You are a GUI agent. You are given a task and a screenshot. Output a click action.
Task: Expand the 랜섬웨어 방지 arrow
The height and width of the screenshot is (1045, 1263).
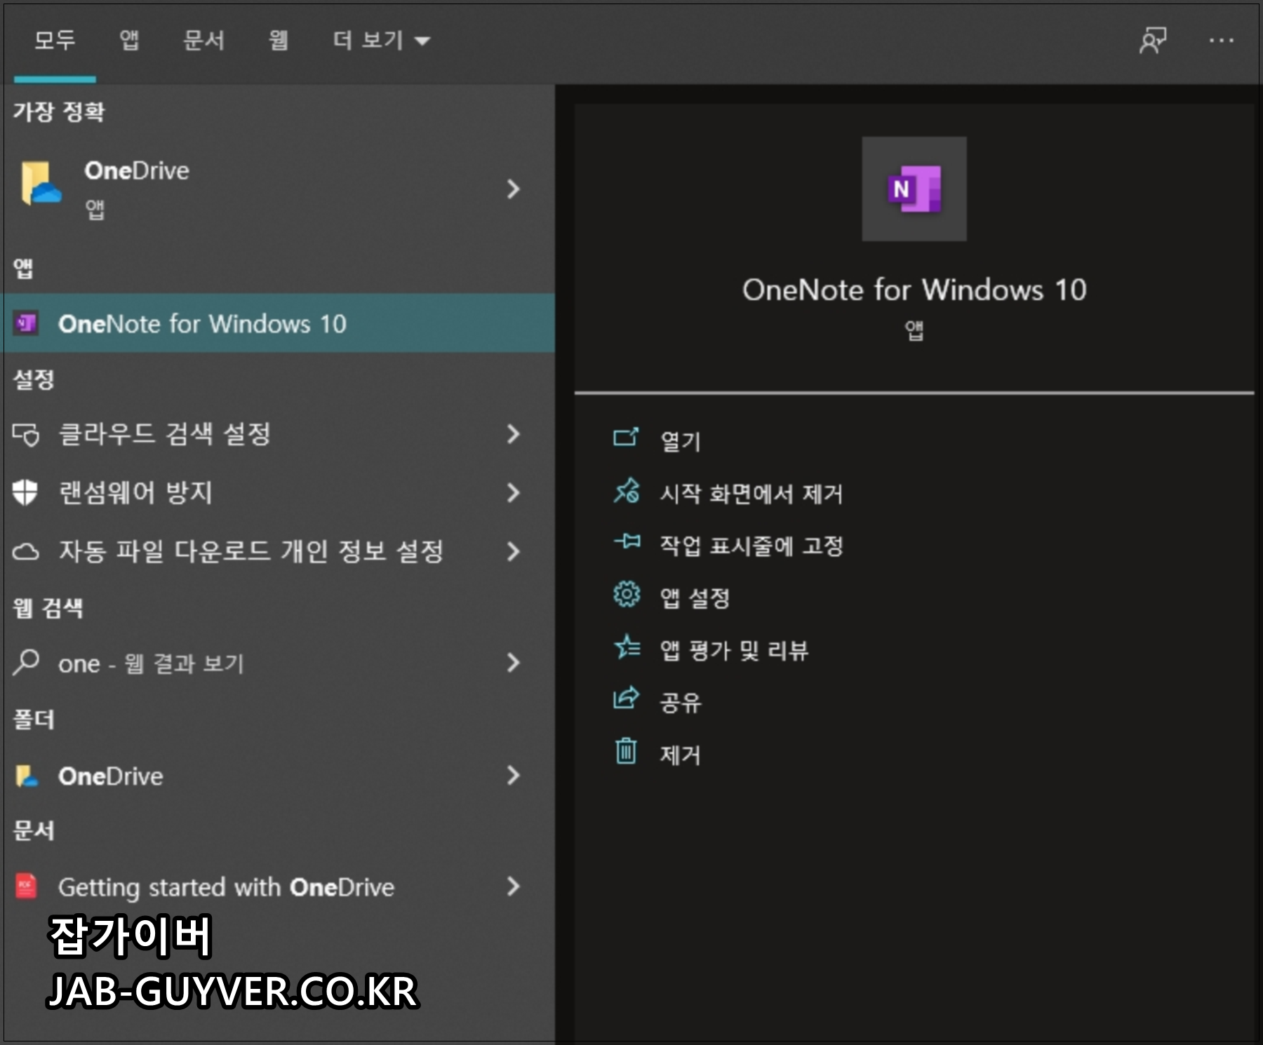pyautogui.click(x=513, y=492)
